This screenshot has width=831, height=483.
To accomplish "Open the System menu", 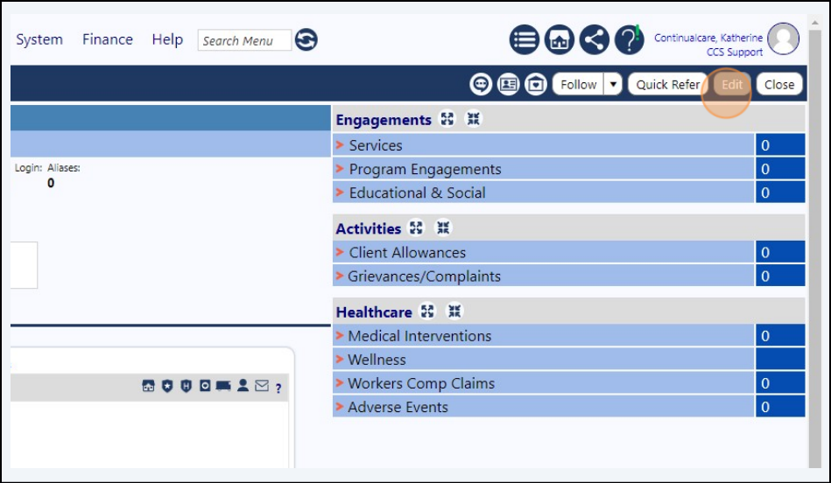I will coord(39,39).
